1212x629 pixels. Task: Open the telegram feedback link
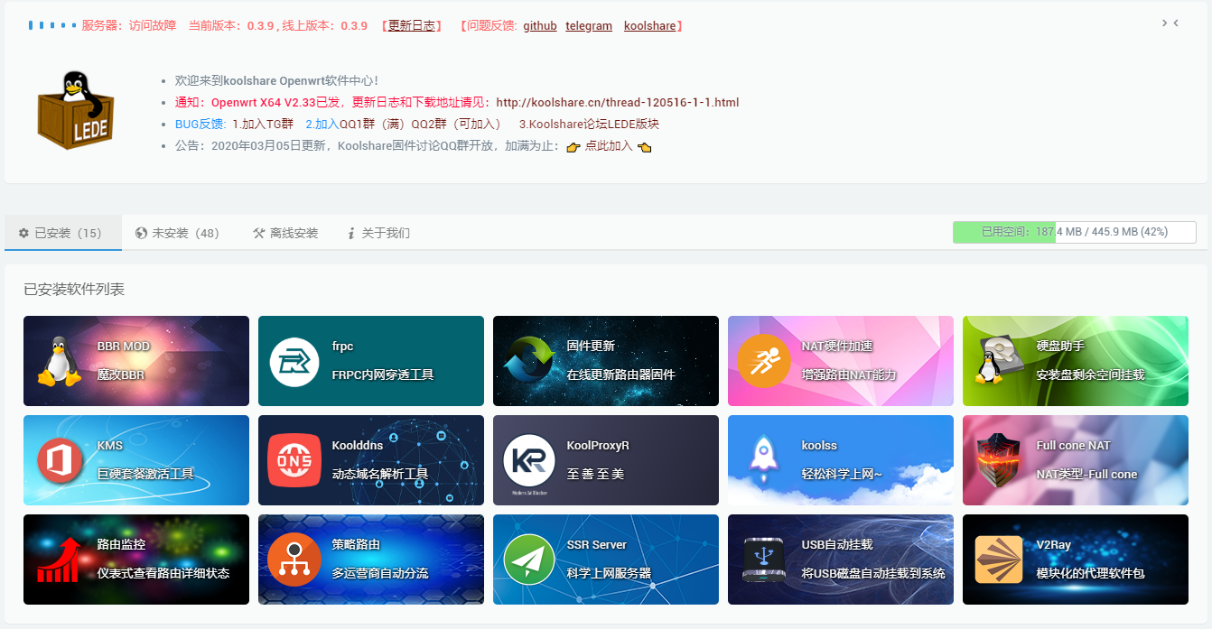pos(589,26)
